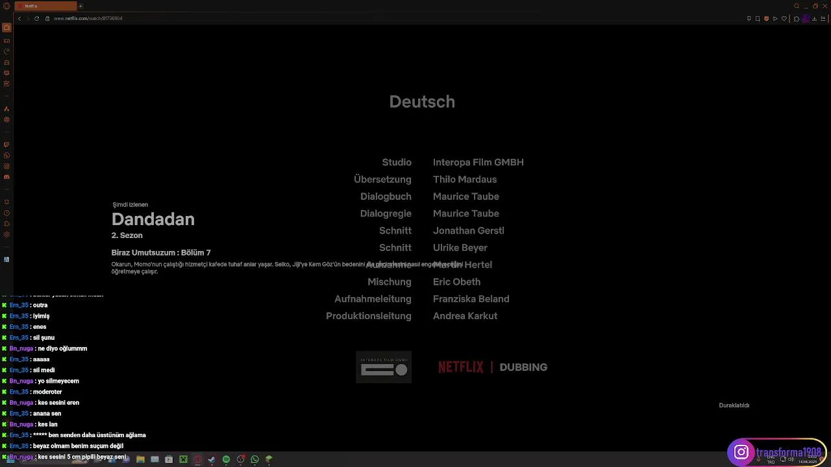
Task: Open the sidebar Discord icon
Action: tap(6, 176)
